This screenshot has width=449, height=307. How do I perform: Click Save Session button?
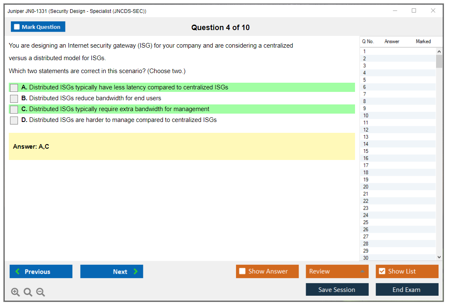(x=337, y=289)
